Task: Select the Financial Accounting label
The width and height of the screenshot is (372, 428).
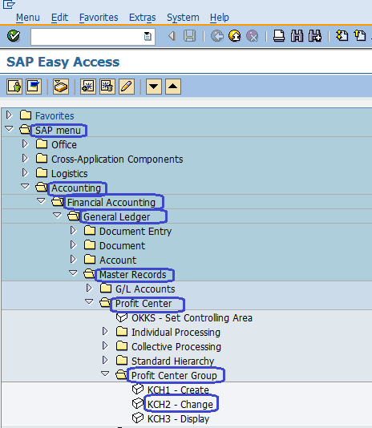Action: pos(111,203)
